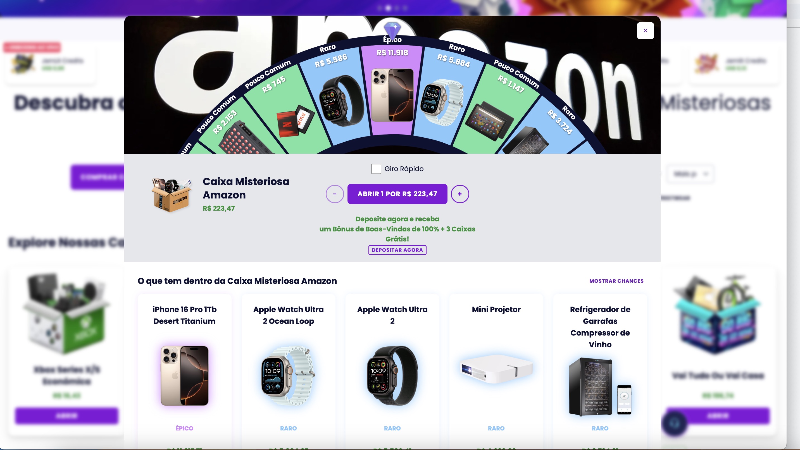Open the Mostrar Chances link
Image resolution: width=800 pixels, height=450 pixels.
pyautogui.click(x=616, y=281)
